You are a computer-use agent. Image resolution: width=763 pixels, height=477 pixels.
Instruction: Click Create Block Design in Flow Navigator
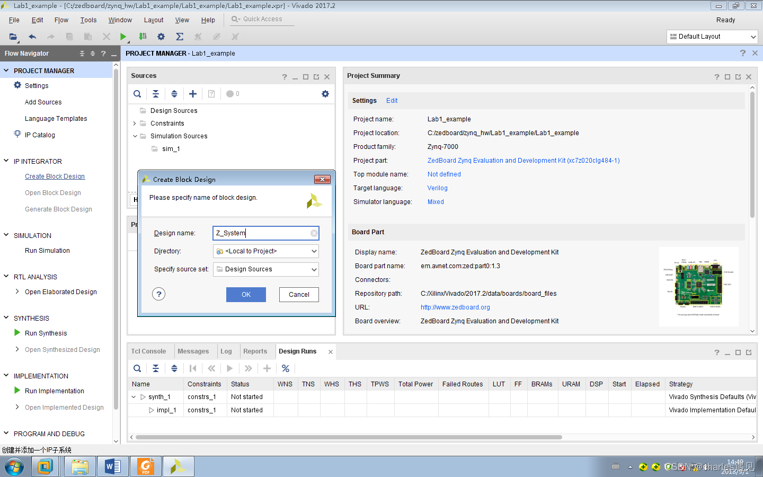(x=55, y=176)
